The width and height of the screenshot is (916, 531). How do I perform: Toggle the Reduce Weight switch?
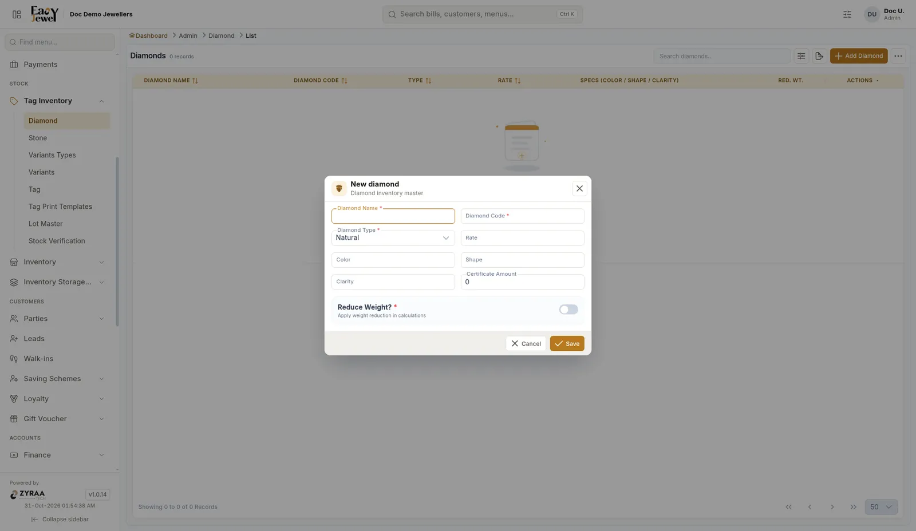[568, 310]
